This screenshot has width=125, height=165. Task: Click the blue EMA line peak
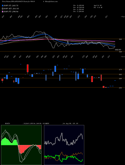(45, 34)
